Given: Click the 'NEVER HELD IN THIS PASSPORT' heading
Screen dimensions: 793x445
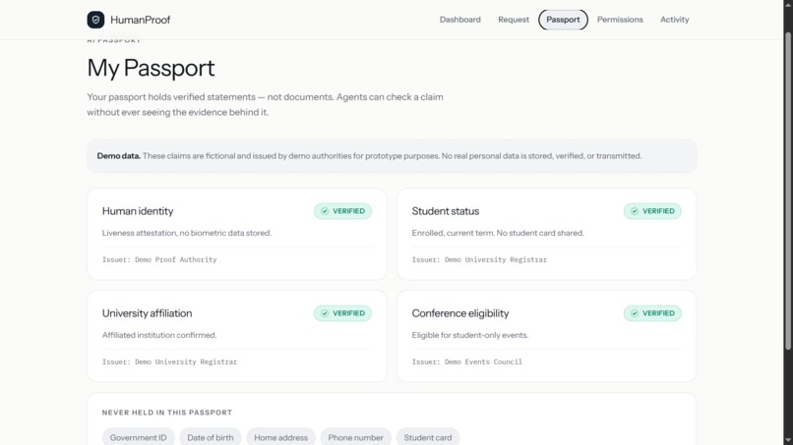Looking at the screenshot, I should pyautogui.click(x=167, y=413).
